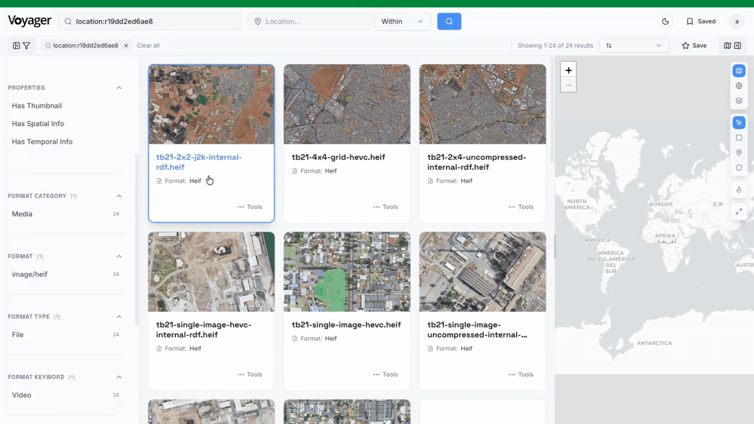Zoom in on the map
The height and width of the screenshot is (424, 754).
[568, 70]
